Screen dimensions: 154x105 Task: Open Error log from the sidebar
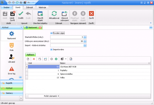[11, 71]
